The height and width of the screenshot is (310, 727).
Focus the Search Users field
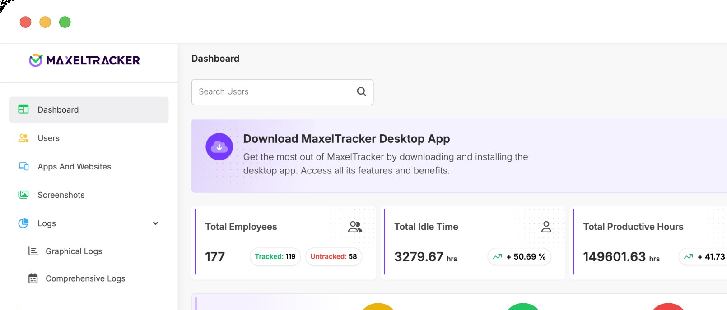coord(273,92)
